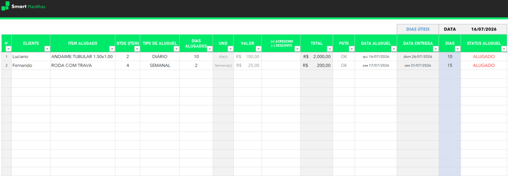Click the R$ 2.000,00 total cell
Screen dimensions: 508x176
tap(317, 56)
